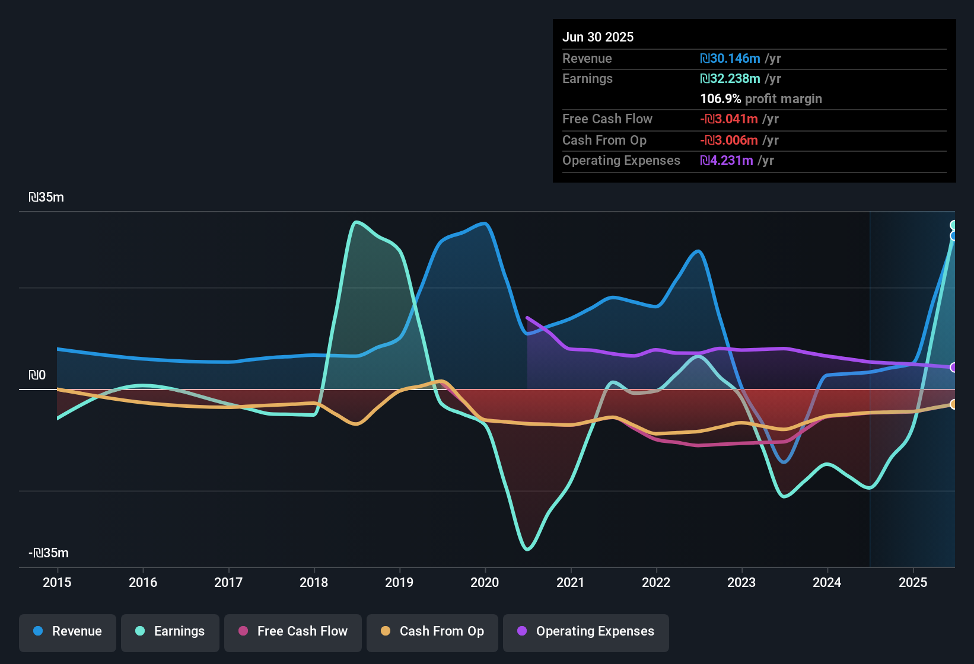974x664 pixels.
Task: Open the Cash From Op legend chip
Action: click(x=432, y=632)
